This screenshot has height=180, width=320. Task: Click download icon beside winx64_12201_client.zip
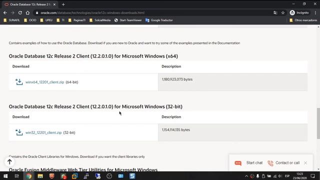pos(19,82)
